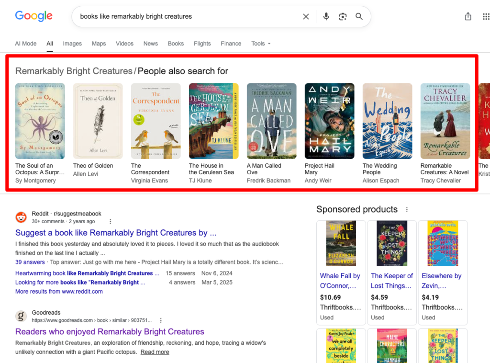Screen dimensions: 490x363
Task: Open the 39 answers link
Action: [30, 262]
